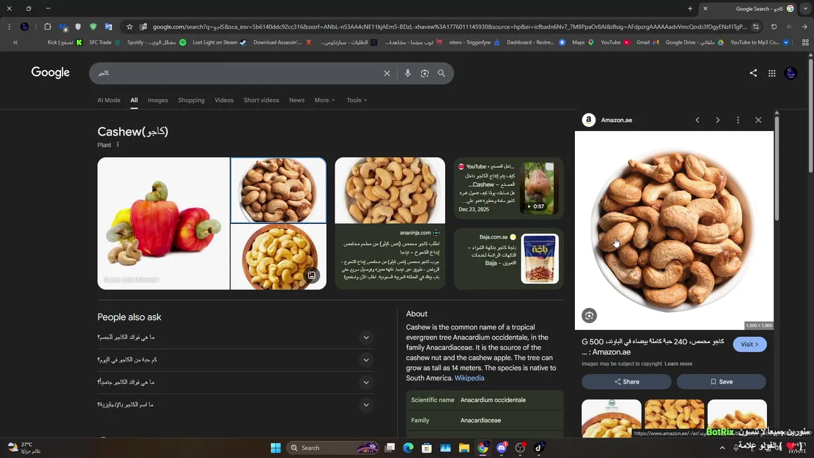814x458 pixels.
Task: Bookmark this page with star icon
Action: [x=130, y=27]
